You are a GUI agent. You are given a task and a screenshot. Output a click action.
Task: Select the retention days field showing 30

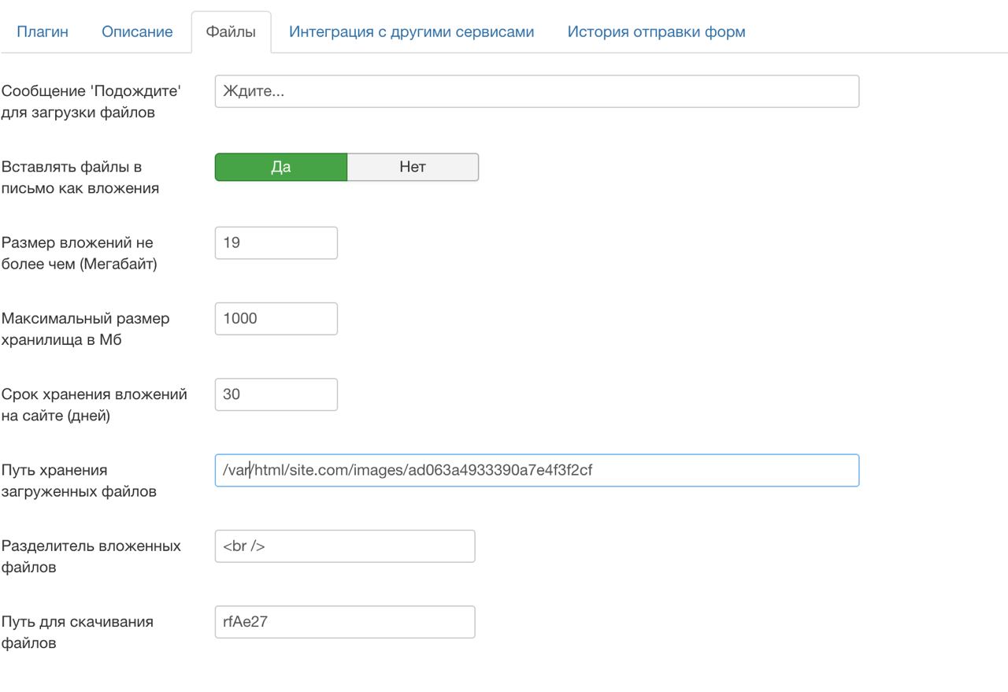(276, 394)
